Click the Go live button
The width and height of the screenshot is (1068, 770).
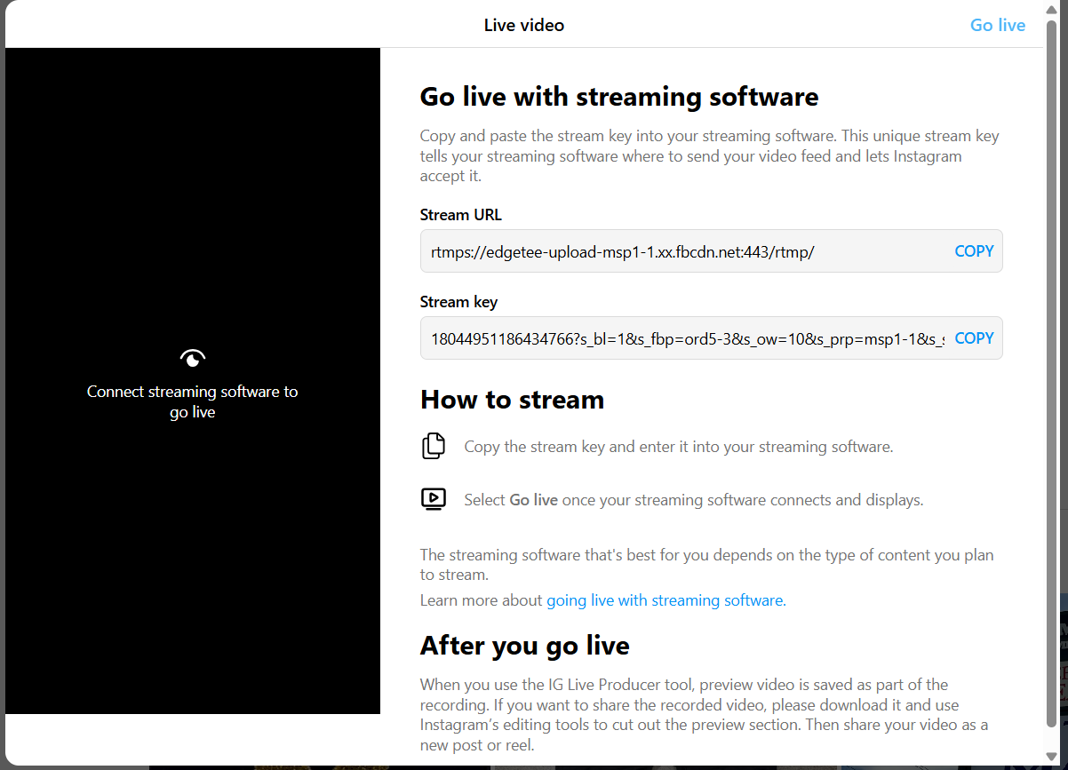tap(997, 25)
